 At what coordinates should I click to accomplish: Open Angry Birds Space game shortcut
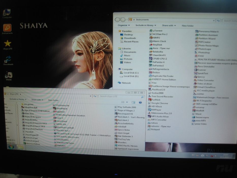pos(31,117)
